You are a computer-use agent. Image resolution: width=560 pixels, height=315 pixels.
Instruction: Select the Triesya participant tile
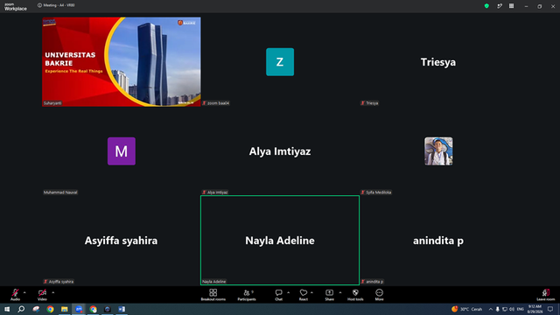438,62
